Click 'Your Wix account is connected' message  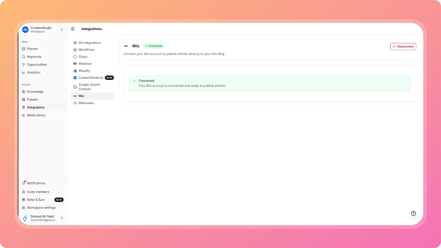182,86
